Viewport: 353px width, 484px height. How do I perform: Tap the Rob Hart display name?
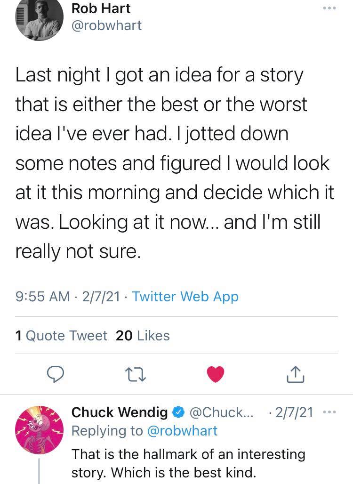point(101,8)
